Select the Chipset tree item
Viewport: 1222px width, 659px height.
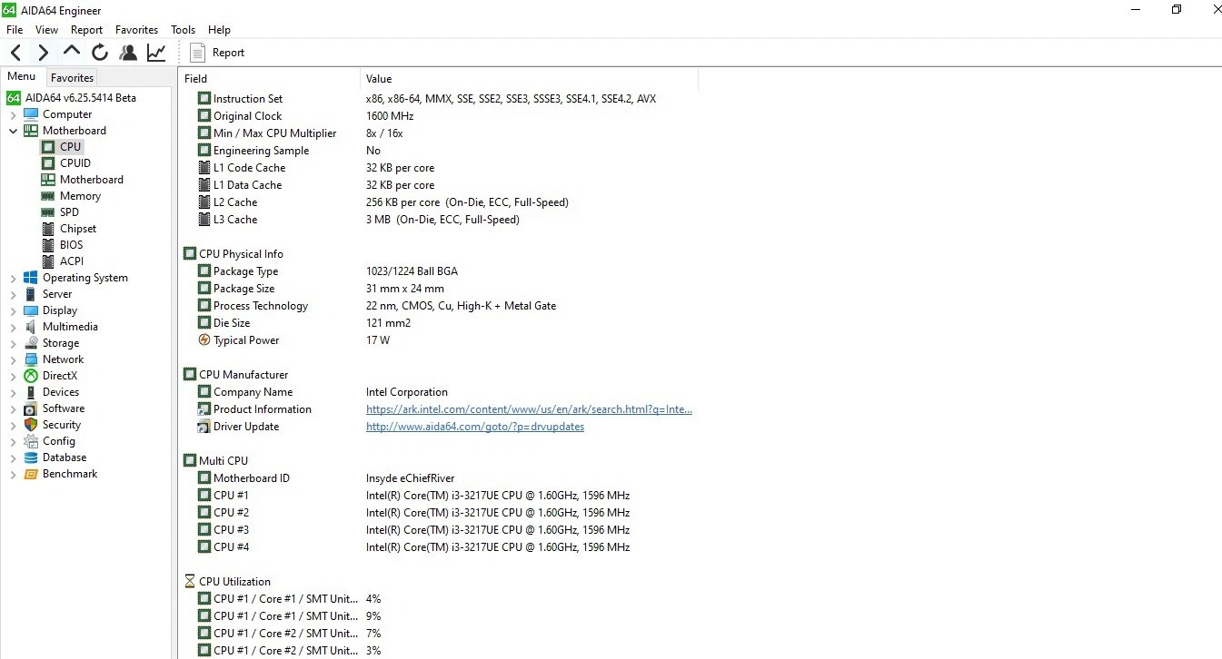pos(77,229)
